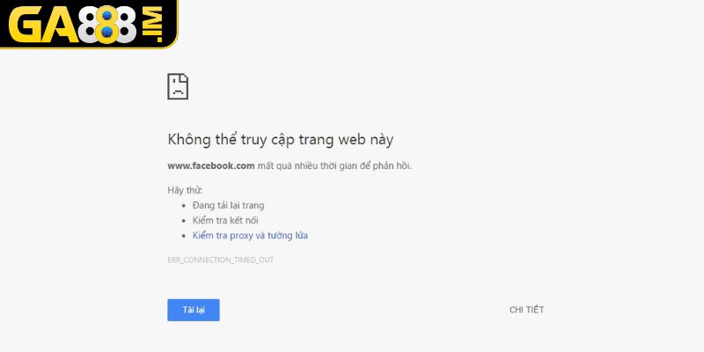
Task: Show error details via CHI TIẾT
Action: (x=526, y=310)
